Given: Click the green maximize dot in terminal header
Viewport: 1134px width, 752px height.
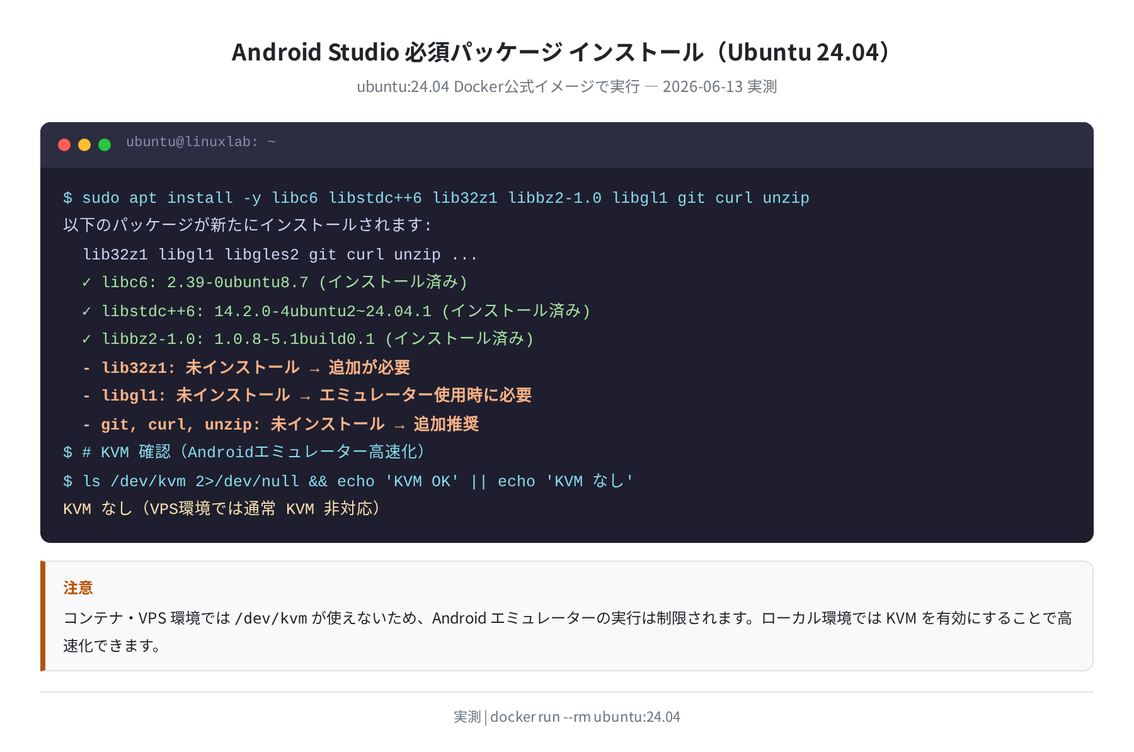Looking at the screenshot, I should tap(105, 145).
